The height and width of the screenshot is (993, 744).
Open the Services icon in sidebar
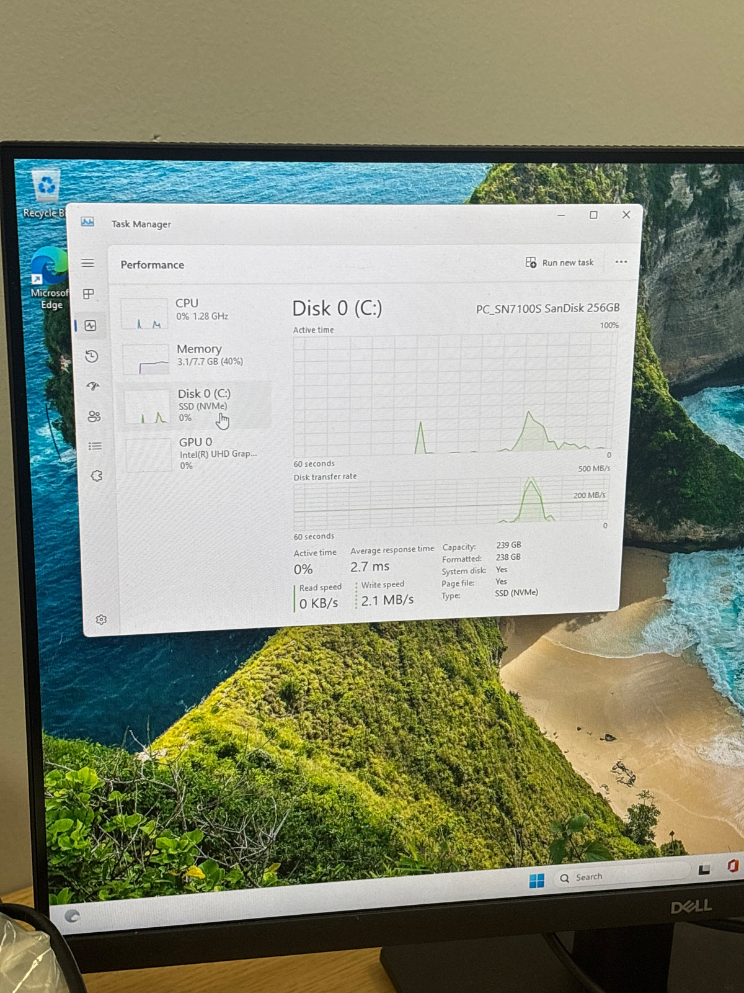coord(97,476)
